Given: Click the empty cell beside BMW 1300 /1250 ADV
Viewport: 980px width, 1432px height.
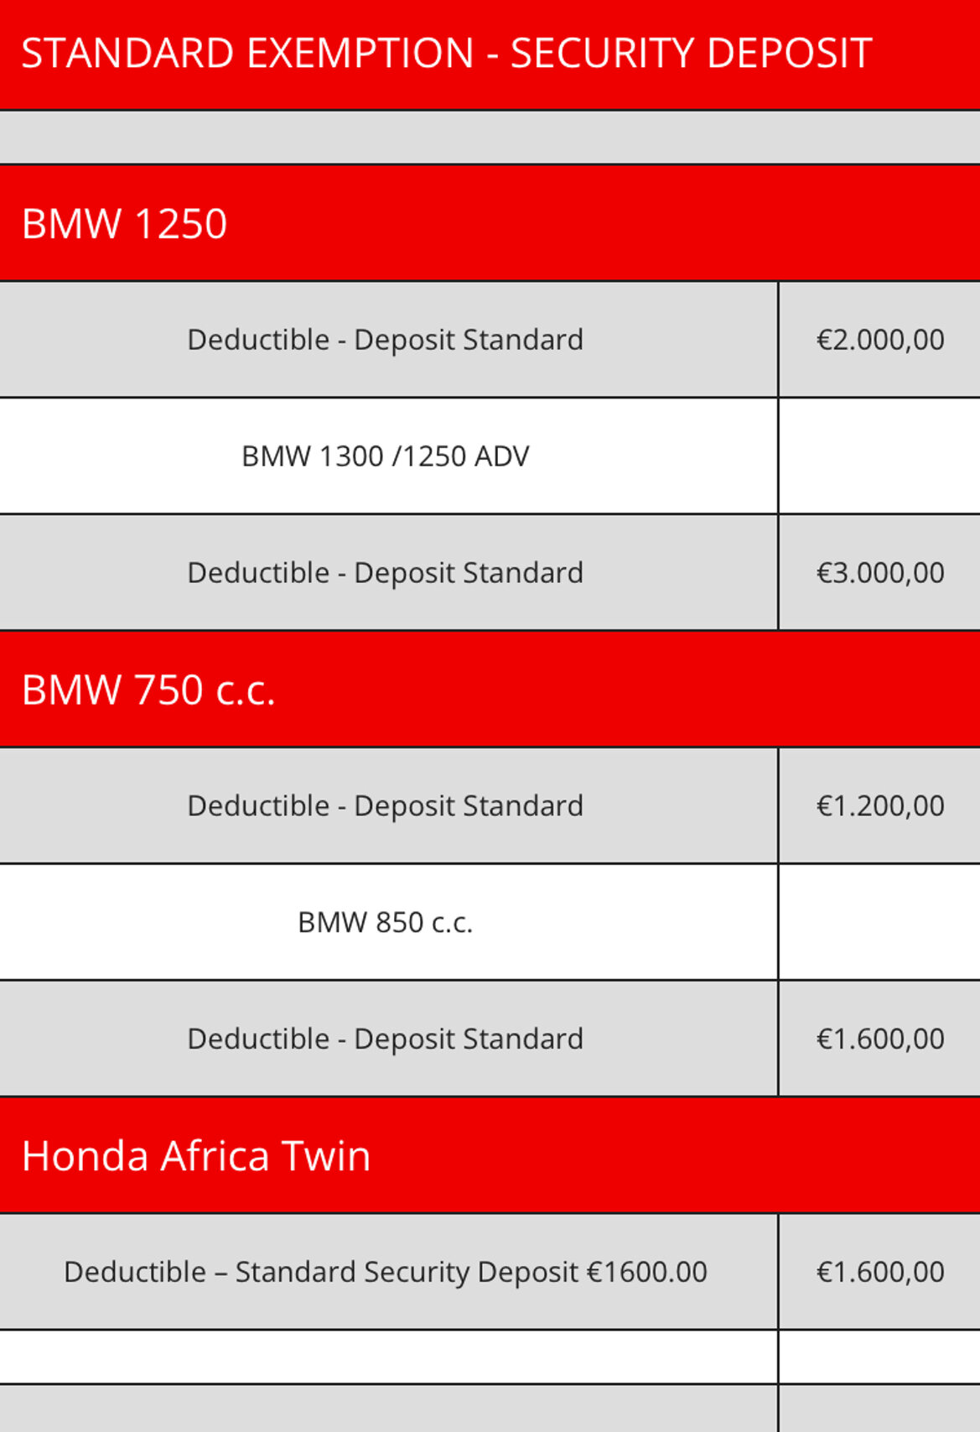Looking at the screenshot, I should (879, 456).
